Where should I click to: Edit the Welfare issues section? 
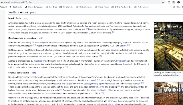click(x=33, y=13)
